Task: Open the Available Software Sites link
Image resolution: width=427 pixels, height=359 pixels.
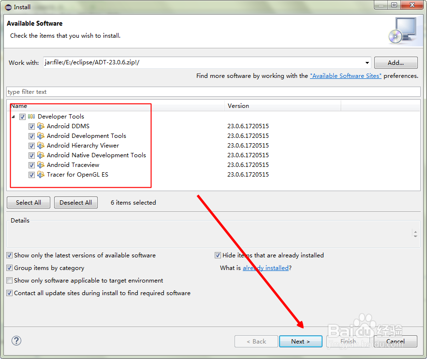Action: [346, 76]
